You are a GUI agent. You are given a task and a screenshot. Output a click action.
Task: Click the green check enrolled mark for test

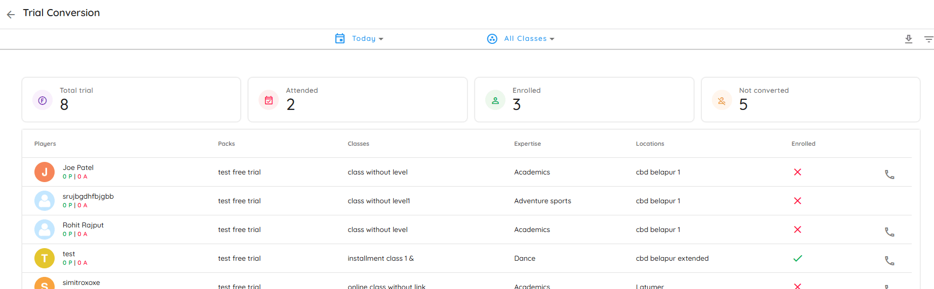click(x=797, y=258)
